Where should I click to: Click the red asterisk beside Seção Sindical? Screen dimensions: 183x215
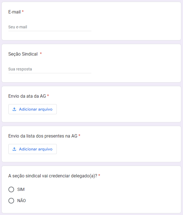pyautogui.click(x=41, y=54)
